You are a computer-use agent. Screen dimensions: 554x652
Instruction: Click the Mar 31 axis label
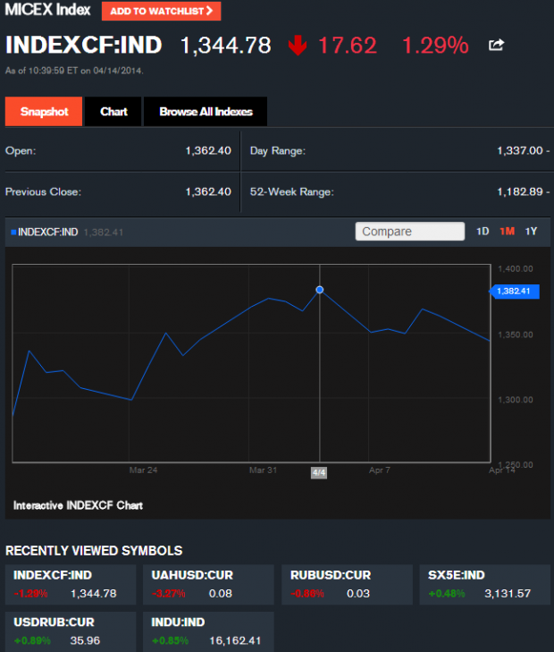coord(263,470)
